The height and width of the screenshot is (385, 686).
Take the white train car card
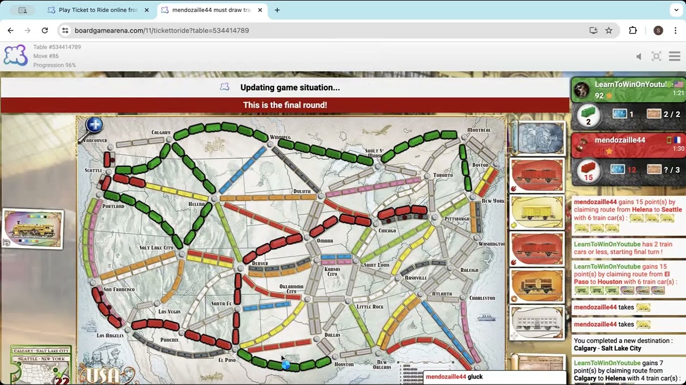pyautogui.click(x=537, y=323)
